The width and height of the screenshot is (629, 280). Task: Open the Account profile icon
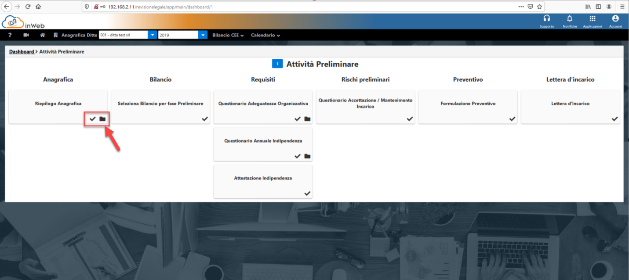tap(615, 19)
